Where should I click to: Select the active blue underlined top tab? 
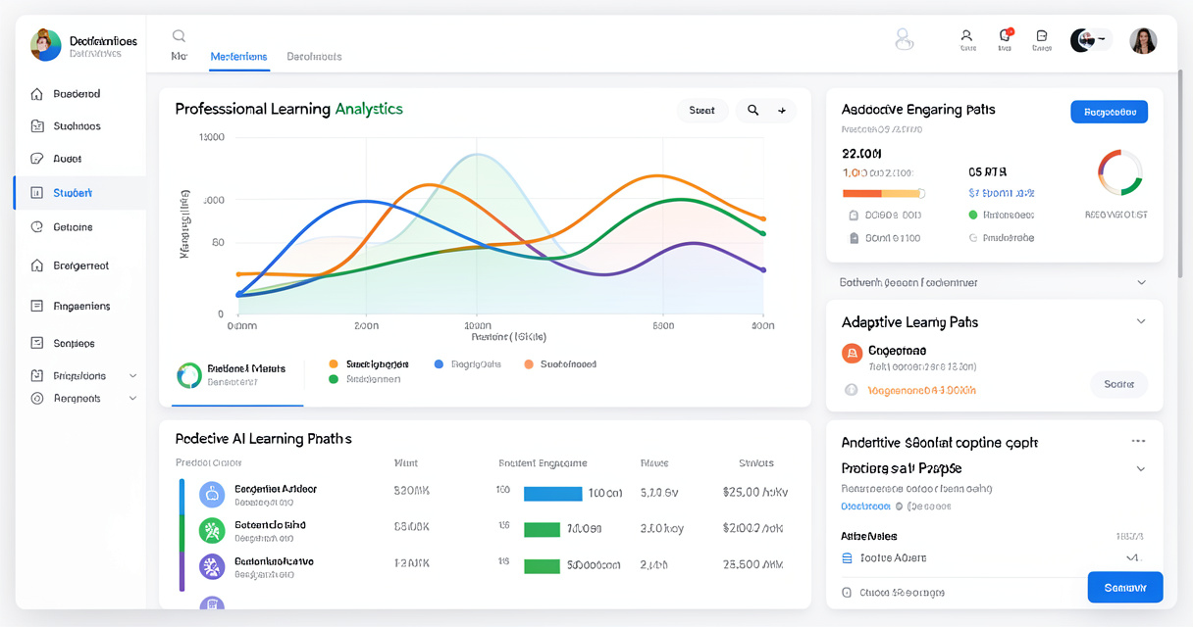238,58
